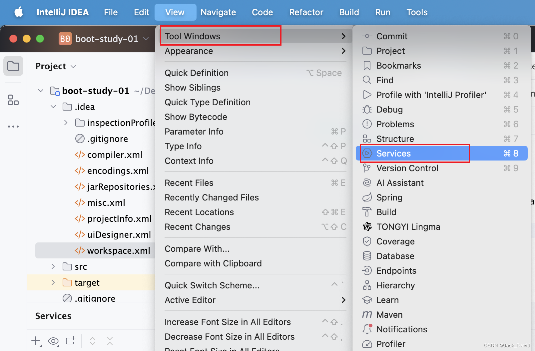Screen dimensions: 535x351
Task: Open the Run menu
Action: point(382,12)
